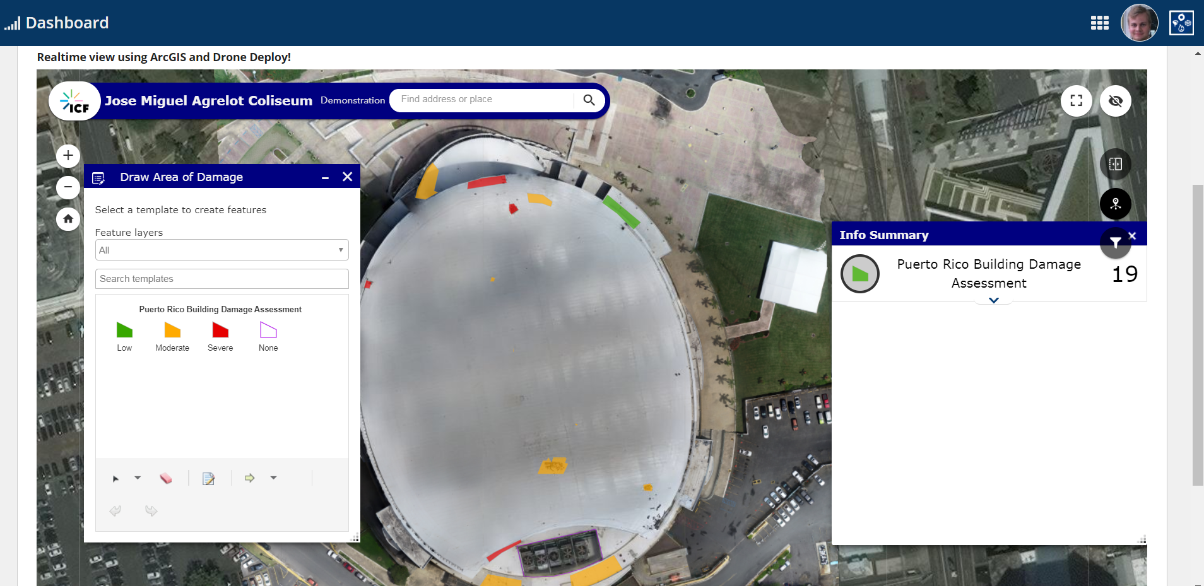
Task: Undo the last edit
Action: pos(115,510)
